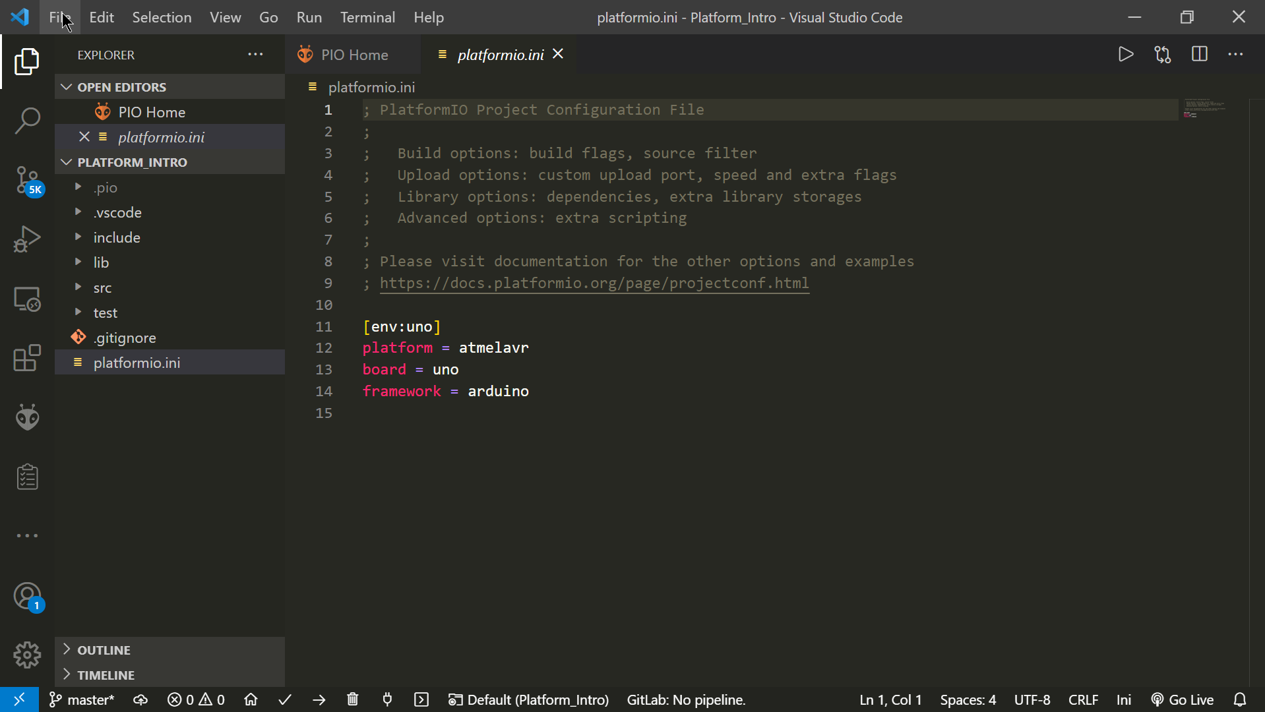Open the Extensions view
The width and height of the screenshot is (1265, 712).
click(27, 358)
